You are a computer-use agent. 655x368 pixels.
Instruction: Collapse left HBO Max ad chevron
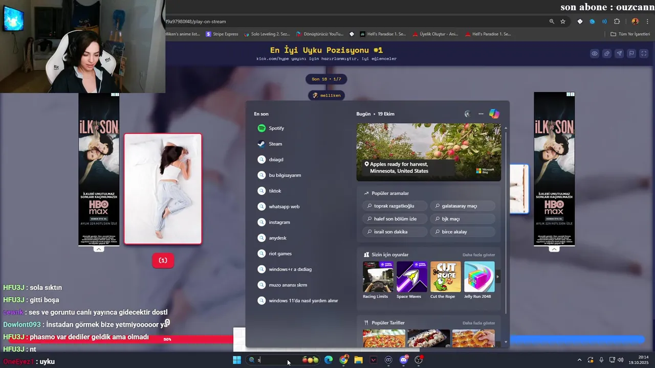99,249
